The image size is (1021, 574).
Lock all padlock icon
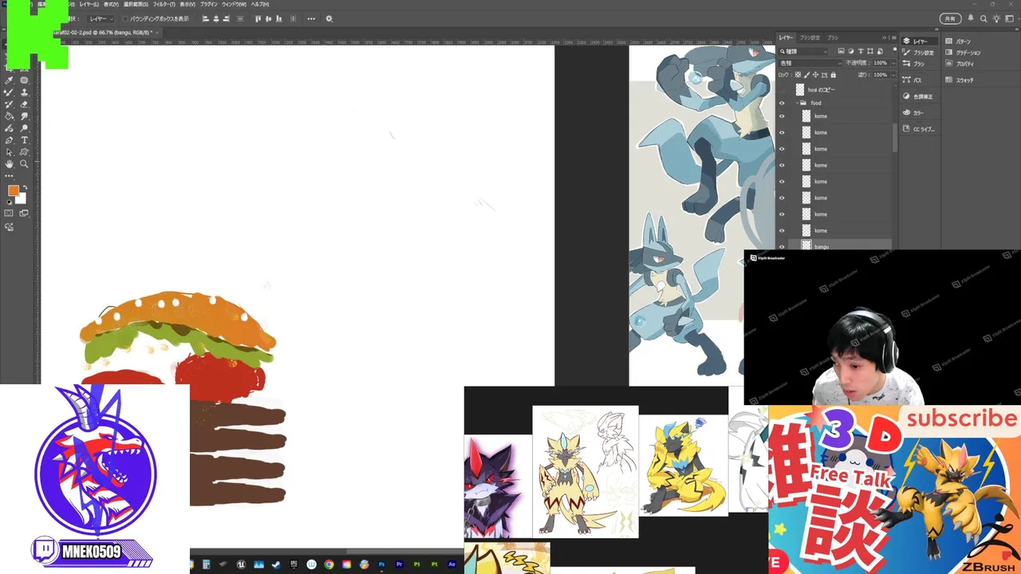point(834,75)
